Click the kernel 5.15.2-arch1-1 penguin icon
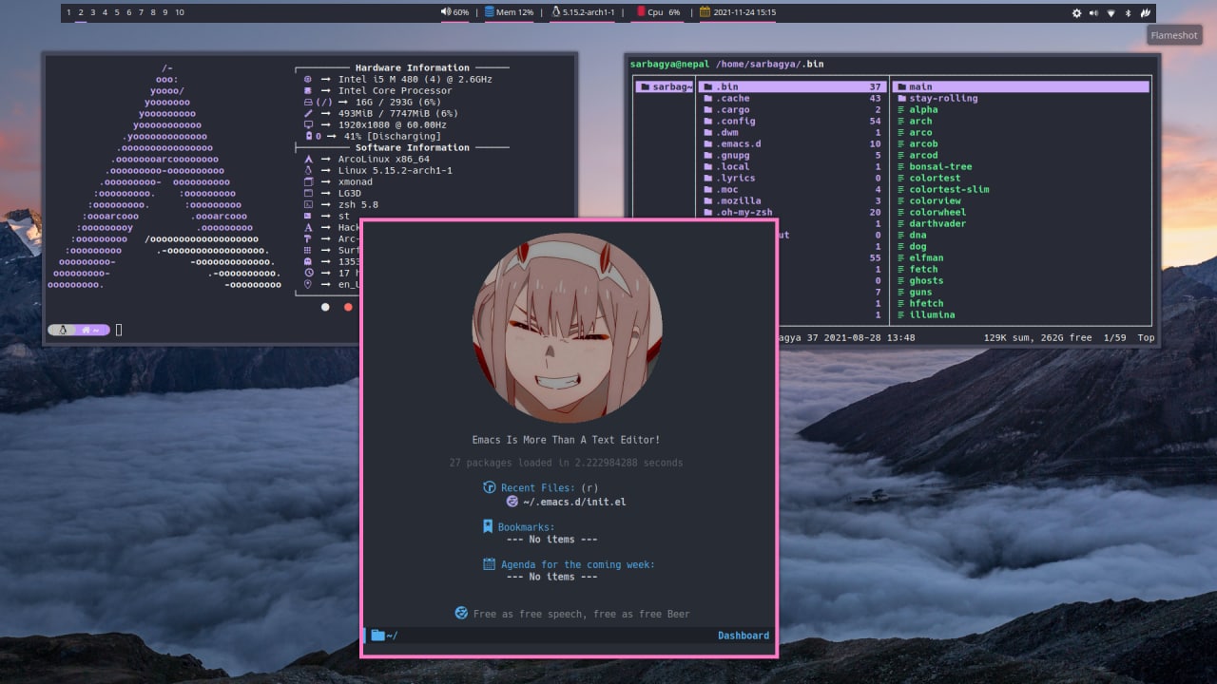 click(x=556, y=12)
